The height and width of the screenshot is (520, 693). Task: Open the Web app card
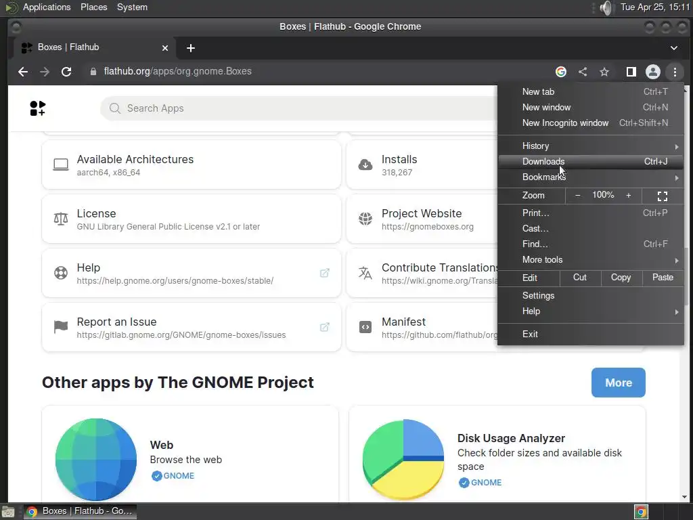click(190, 454)
